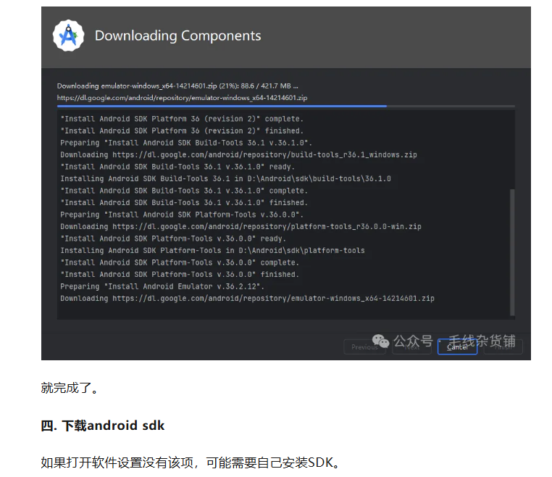Click the last log line with the emulator zip URL
The height and width of the screenshot is (477, 552).
[247, 299]
